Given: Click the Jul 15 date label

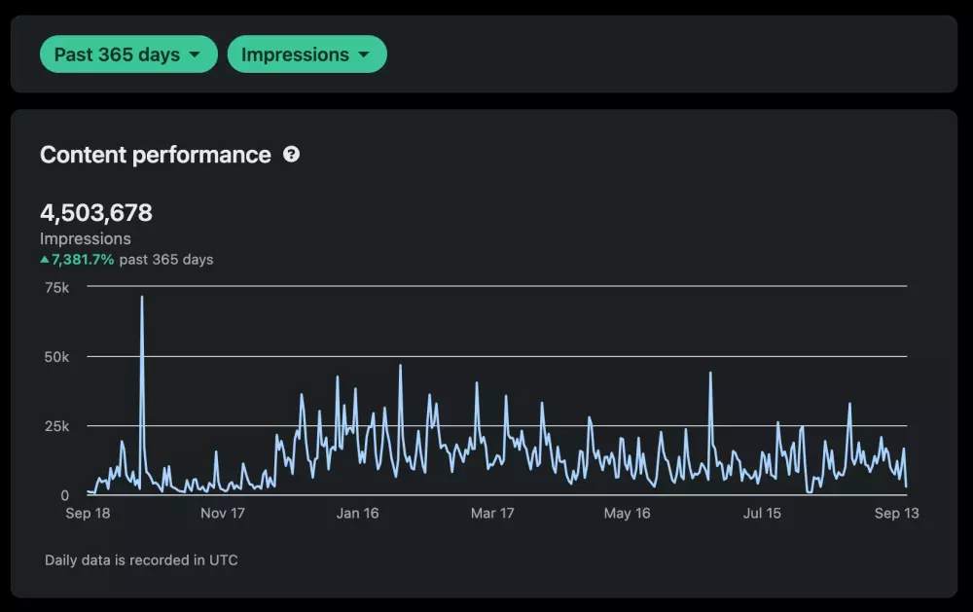Looking at the screenshot, I should [761, 514].
